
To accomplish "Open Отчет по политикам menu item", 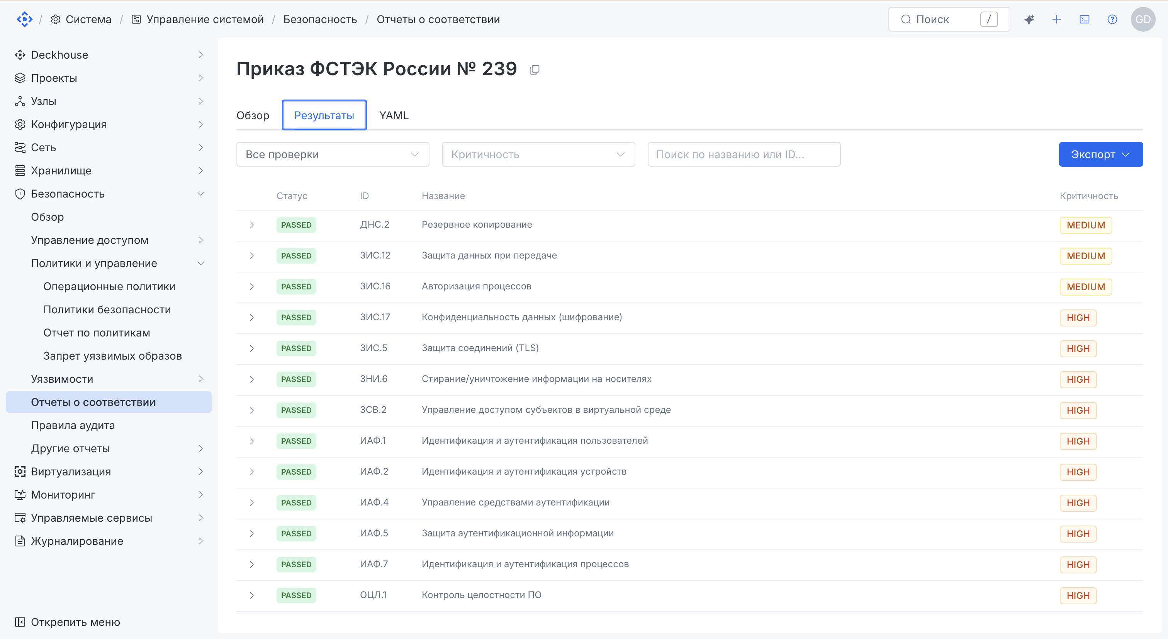I will (97, 332).
